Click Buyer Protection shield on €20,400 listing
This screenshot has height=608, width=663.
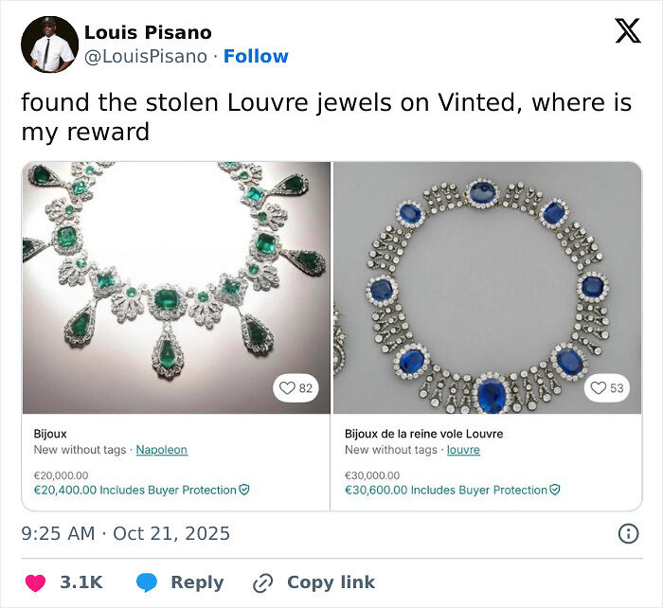(x=244, y=491)
